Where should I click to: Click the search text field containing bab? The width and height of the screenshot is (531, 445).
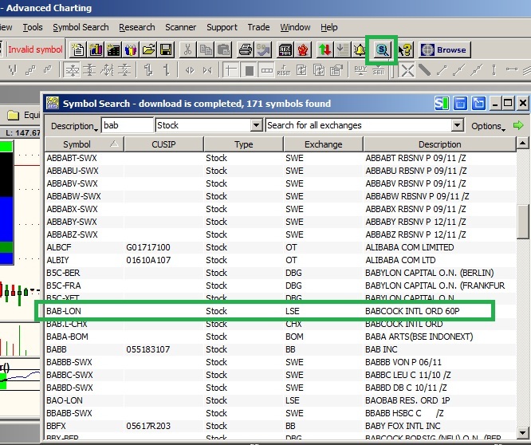[x=127, y=125]
